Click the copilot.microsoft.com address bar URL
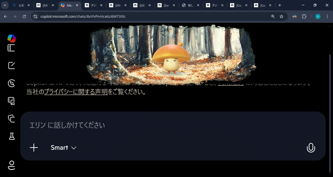The image size is (333, 177). coord(83,17)
